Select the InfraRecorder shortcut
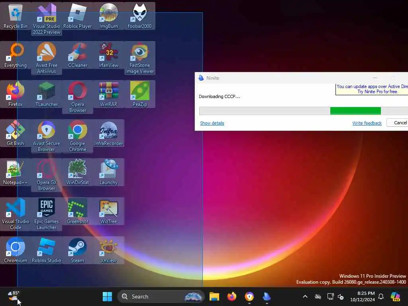The height and width of the screenshot is (306, 408). [x=108, y=133]
